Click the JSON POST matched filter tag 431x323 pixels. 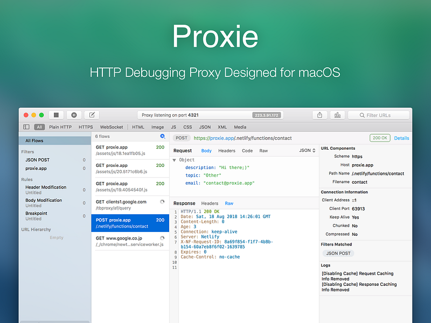(x=338, y=253)
